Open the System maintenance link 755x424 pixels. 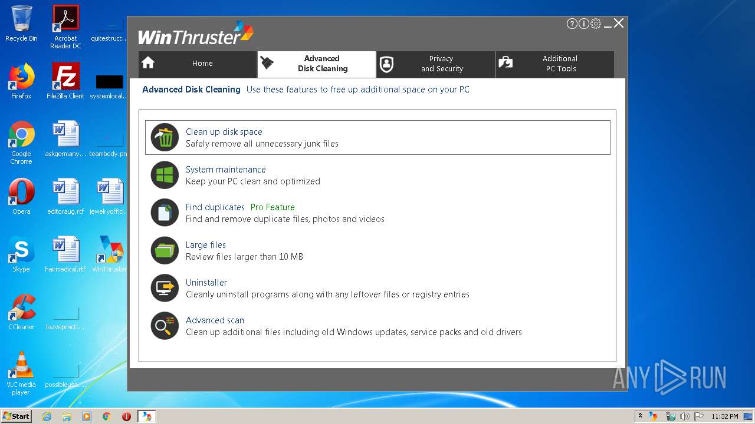[x=226, y=170]
